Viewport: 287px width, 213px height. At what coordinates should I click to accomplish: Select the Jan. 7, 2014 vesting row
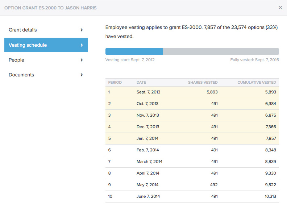[x=192, y=138]
